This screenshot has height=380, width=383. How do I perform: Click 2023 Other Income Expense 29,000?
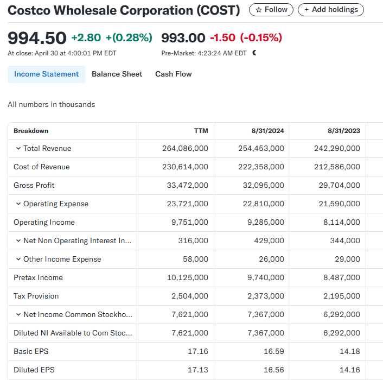pyautogui.click(x=348, y=259)
